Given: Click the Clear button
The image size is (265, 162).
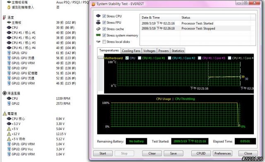Looking at the screenshot, I should tap(152, 153).
